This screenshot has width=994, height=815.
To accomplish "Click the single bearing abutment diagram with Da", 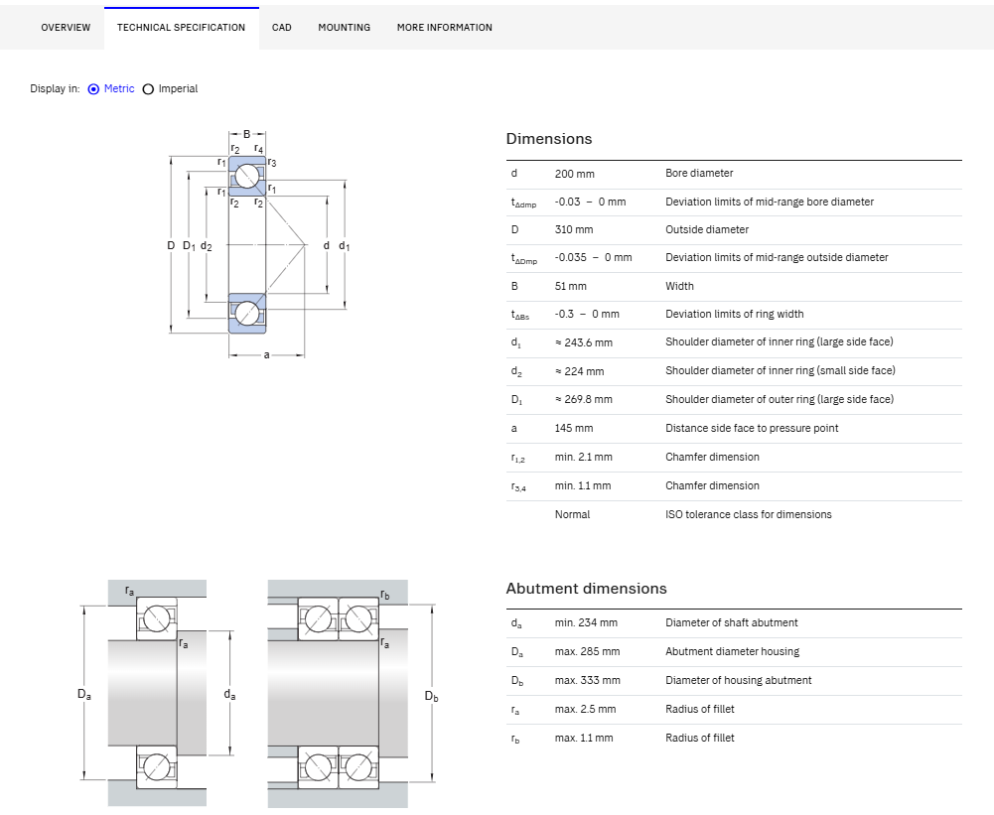I will pyautogui.click(x=157, y=693).
